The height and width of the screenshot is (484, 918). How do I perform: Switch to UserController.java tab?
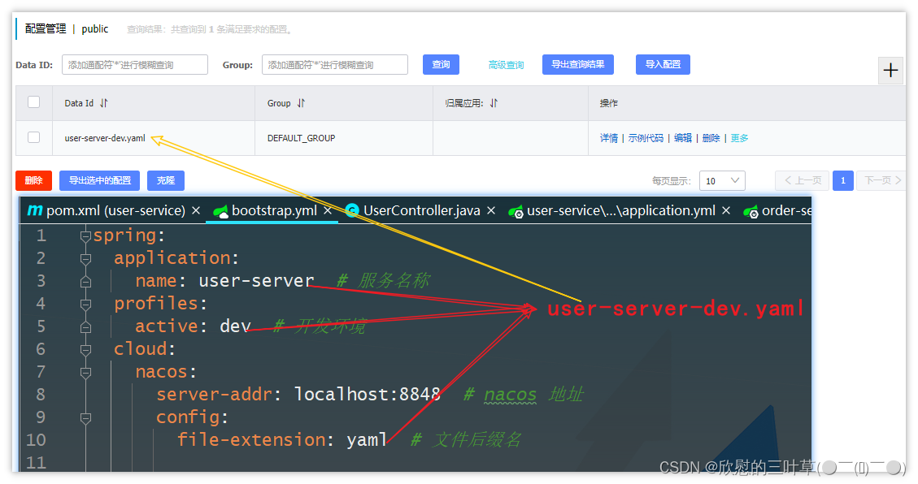[x=421, y=210]
